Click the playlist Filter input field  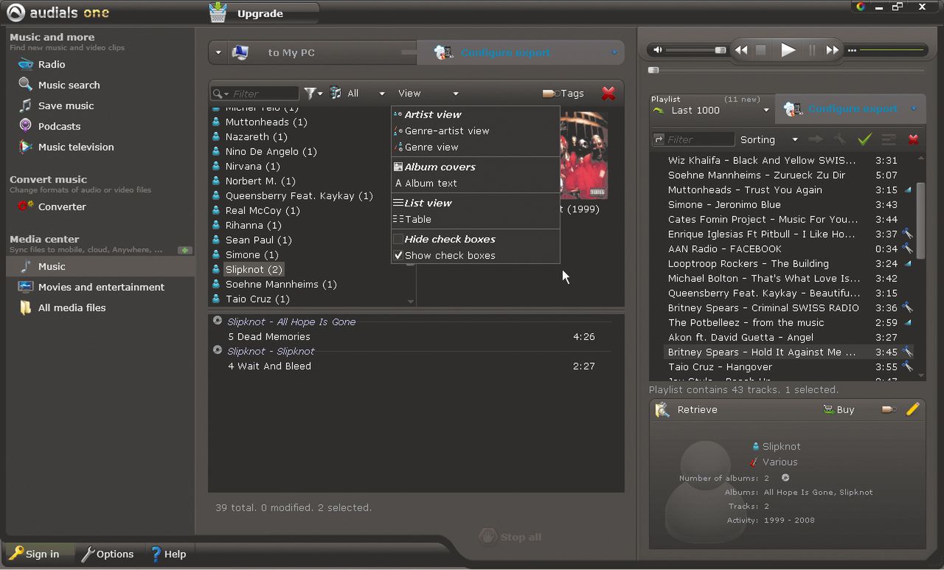699,139
